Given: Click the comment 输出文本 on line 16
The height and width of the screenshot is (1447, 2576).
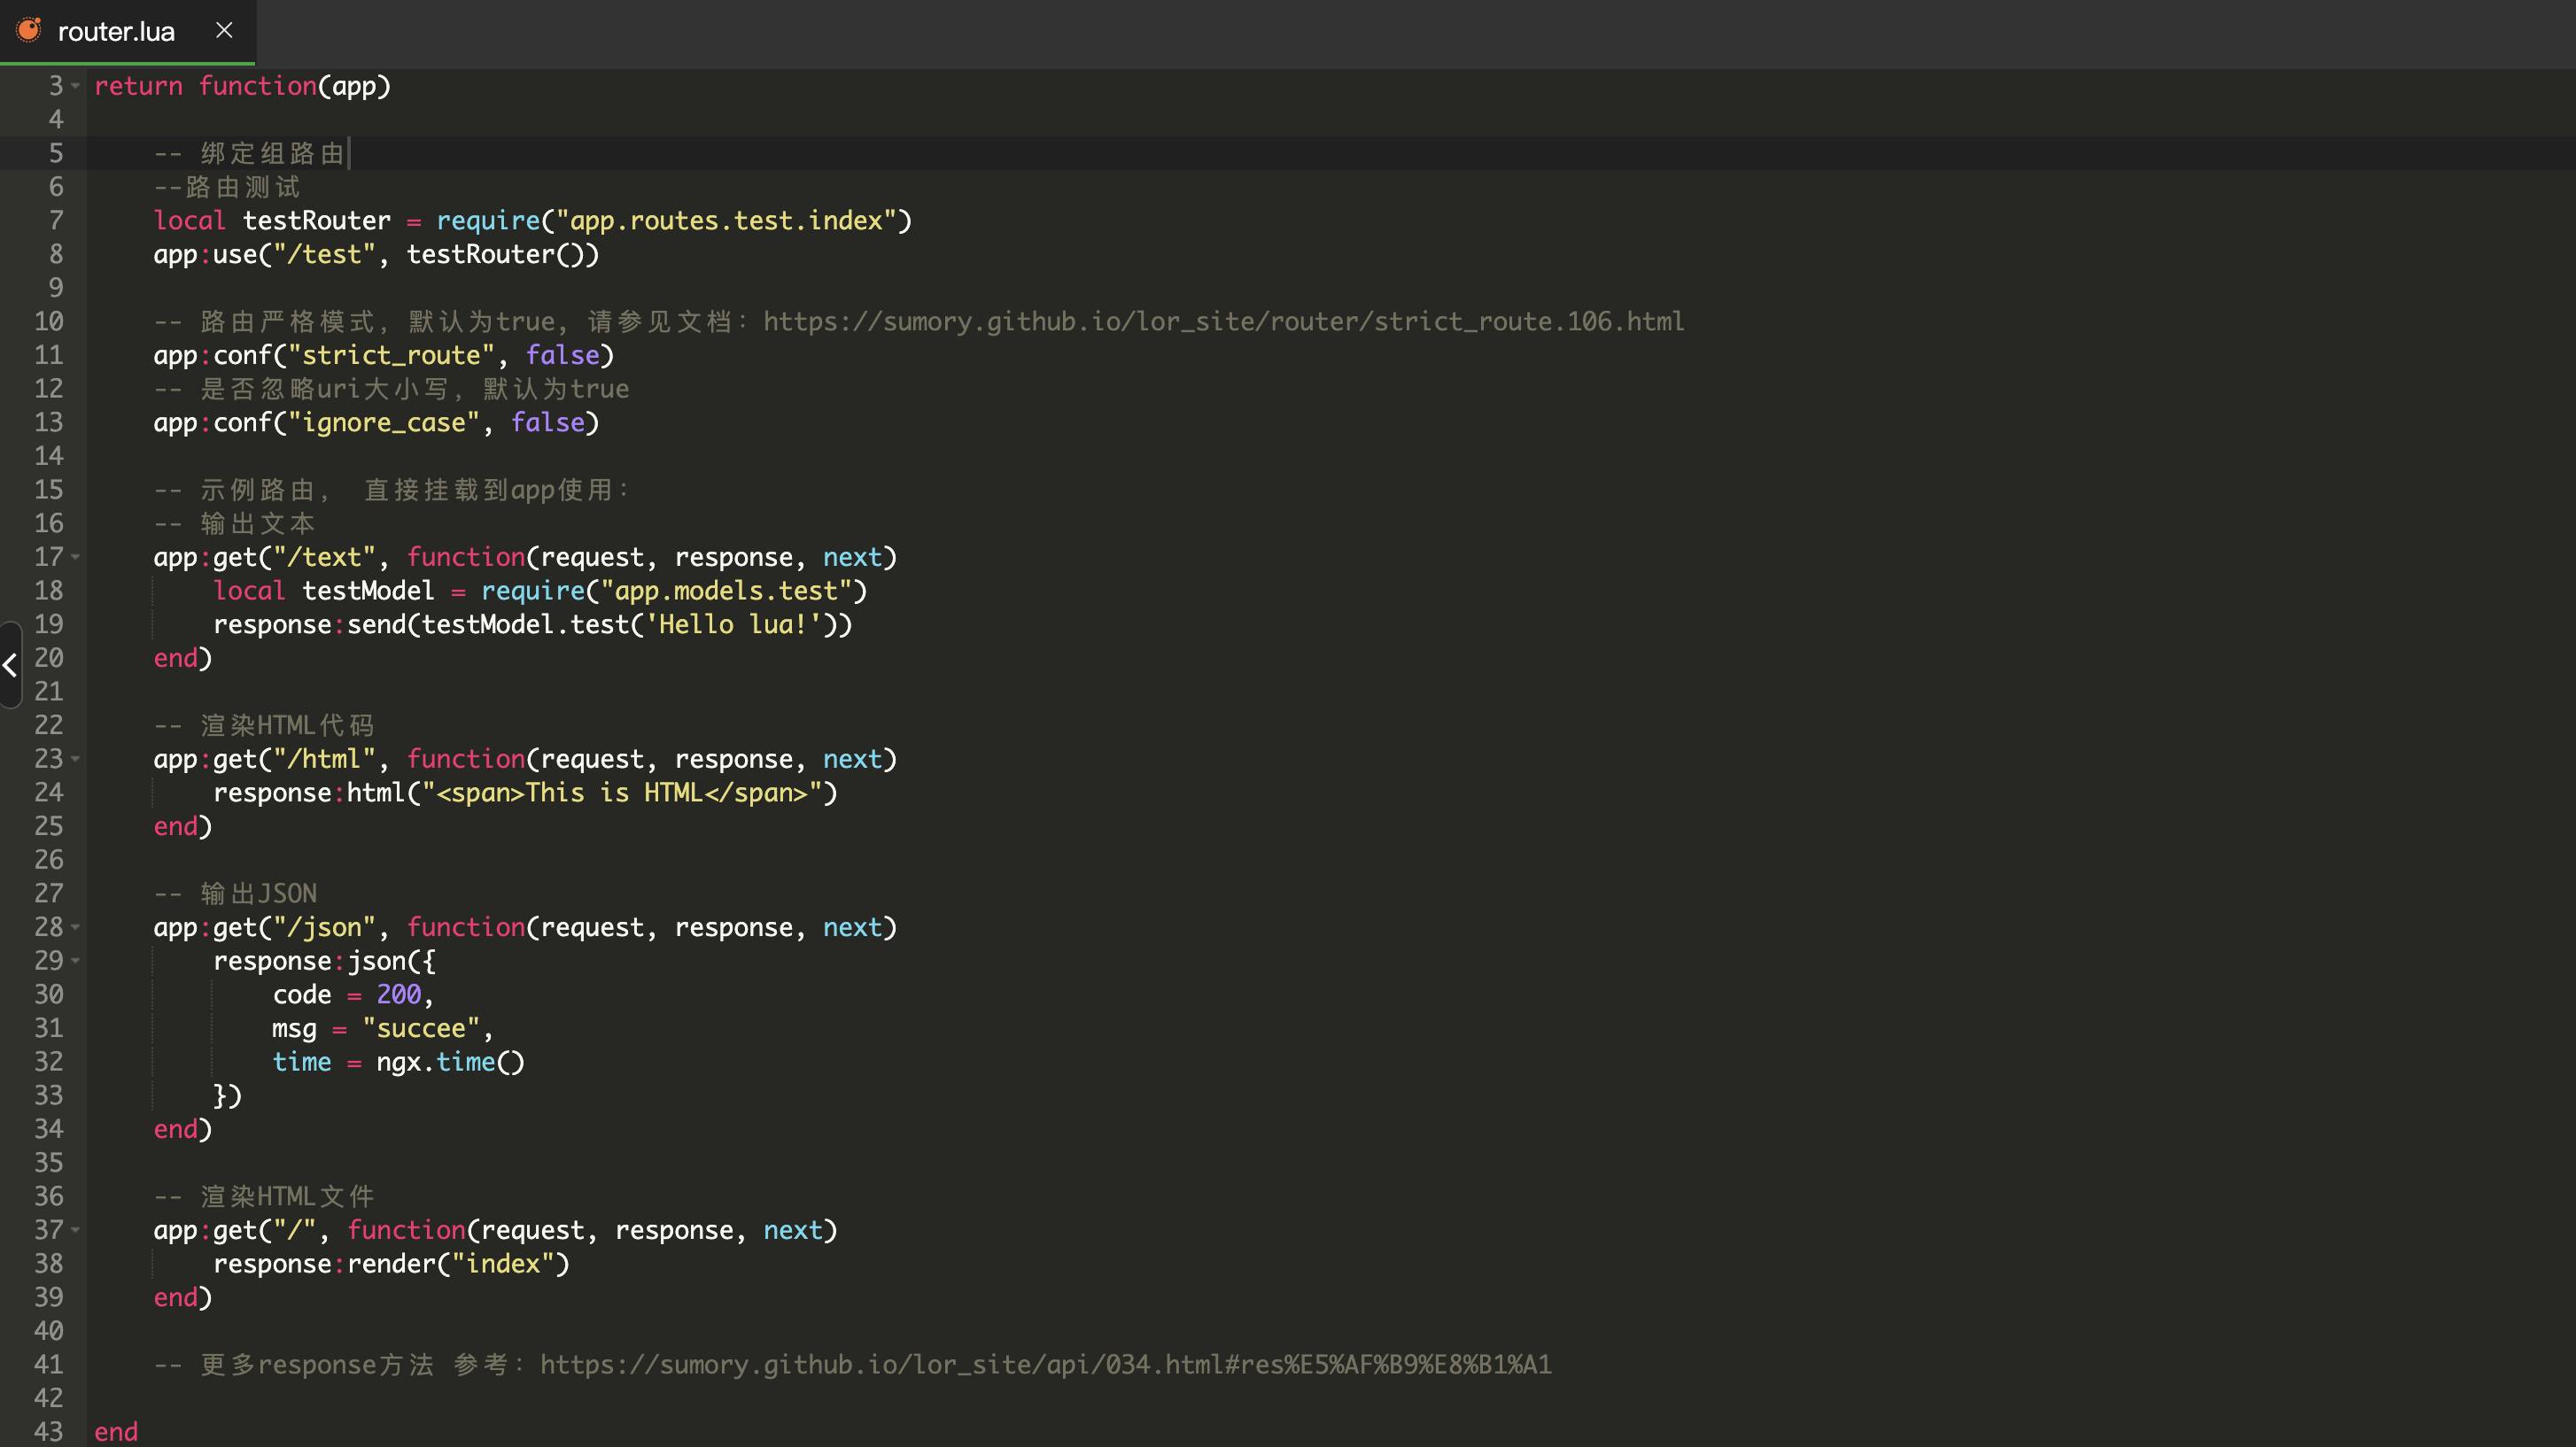Looking at the screenshot, I should pyautogui.click(x=257, y=523).
